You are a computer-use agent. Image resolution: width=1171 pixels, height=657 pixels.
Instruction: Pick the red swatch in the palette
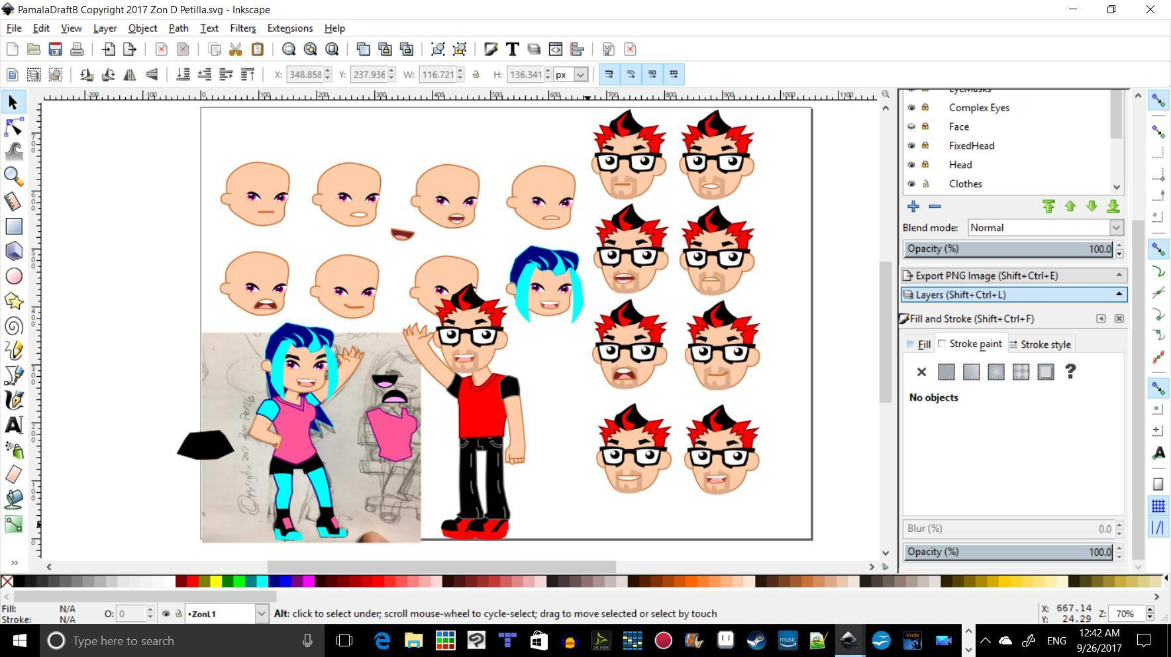[x=193, y=581]
